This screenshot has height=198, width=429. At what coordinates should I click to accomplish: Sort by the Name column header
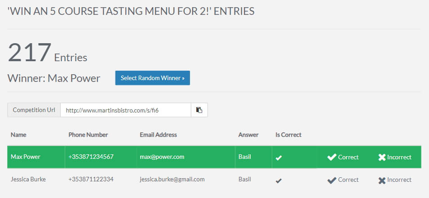coord(18,135)
